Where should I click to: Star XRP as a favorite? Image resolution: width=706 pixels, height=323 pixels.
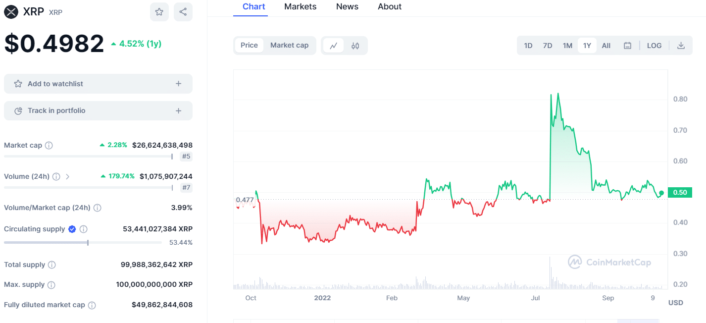(159, 12)
